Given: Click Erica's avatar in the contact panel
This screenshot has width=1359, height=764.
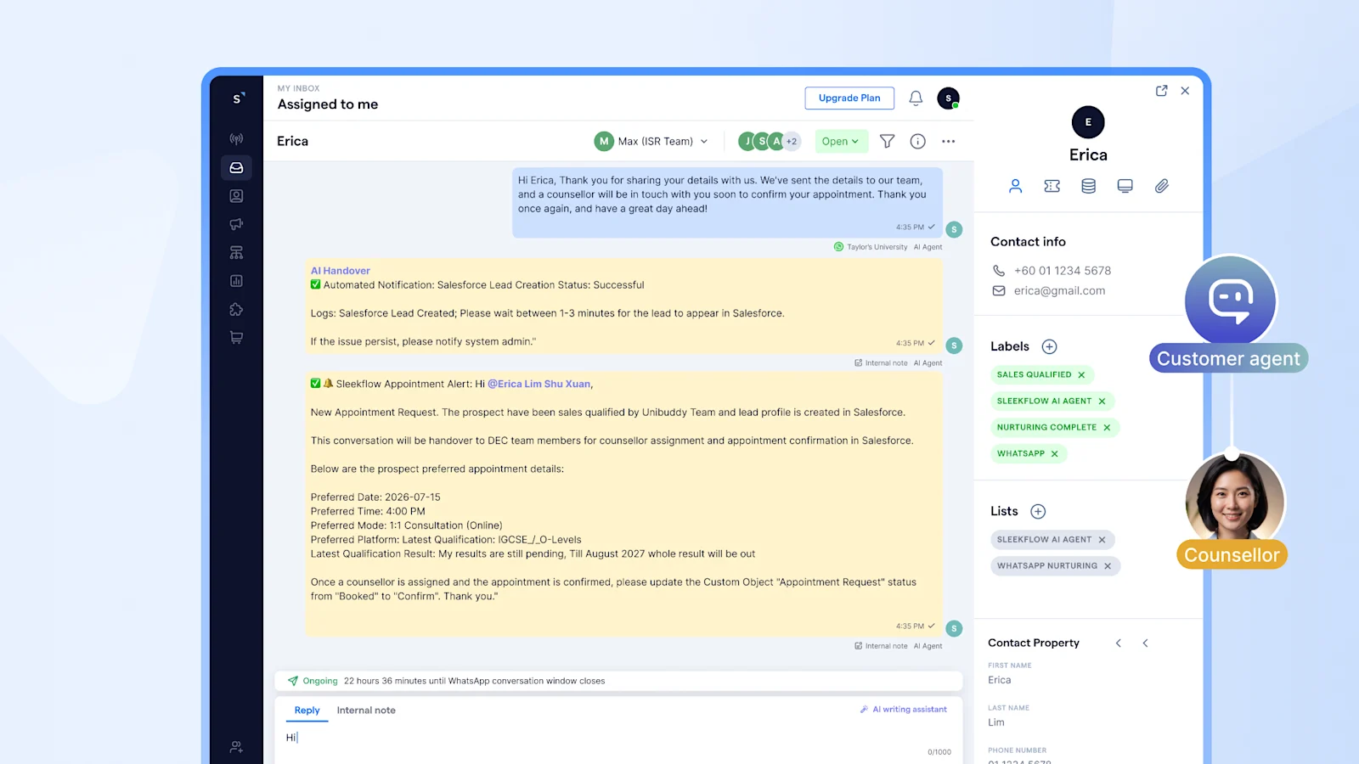Looking at the screenshot, I should 1088,122.
